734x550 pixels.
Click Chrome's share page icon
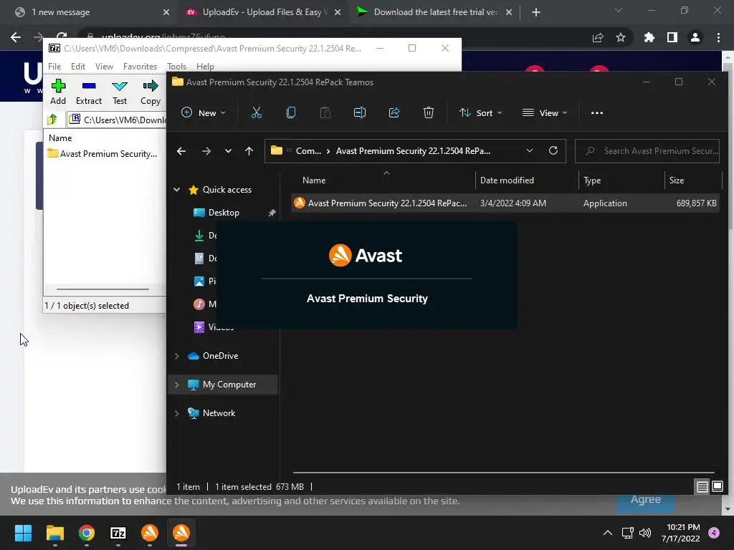[598, 37]
